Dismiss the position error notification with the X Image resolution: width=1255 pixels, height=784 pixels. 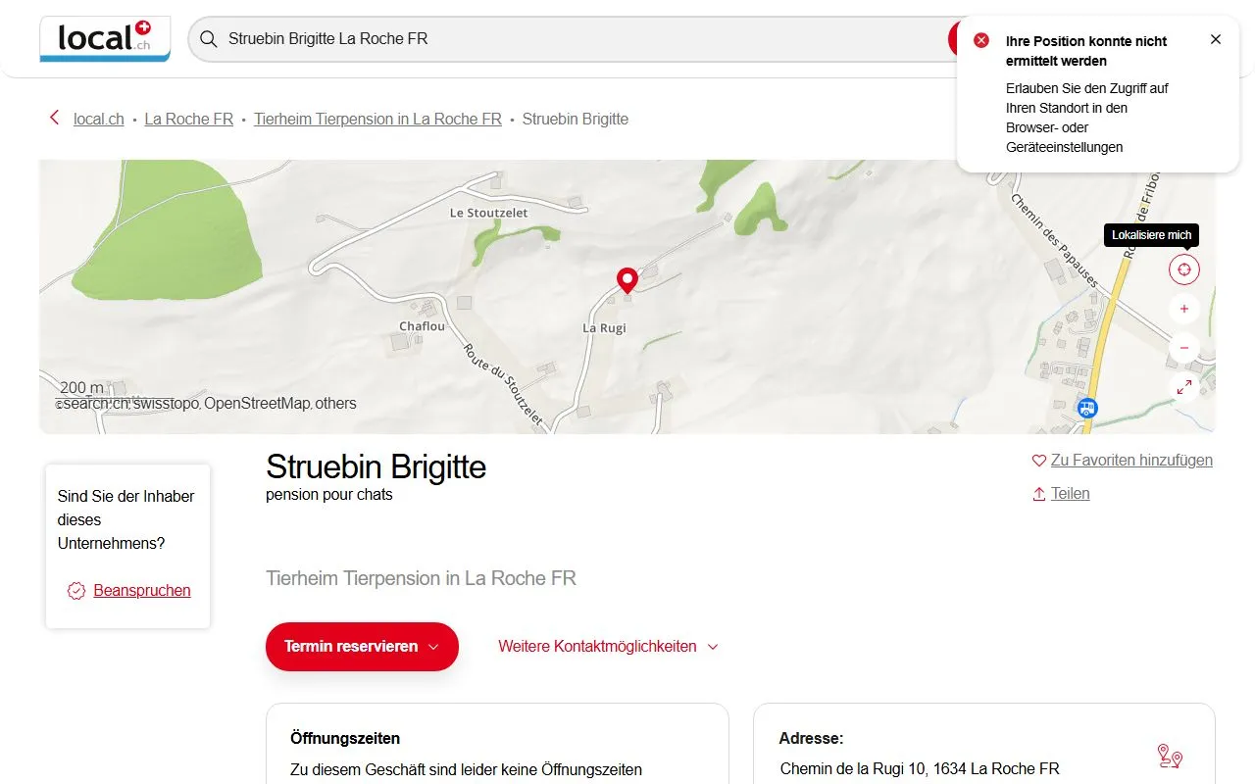tap(1216, 39)
